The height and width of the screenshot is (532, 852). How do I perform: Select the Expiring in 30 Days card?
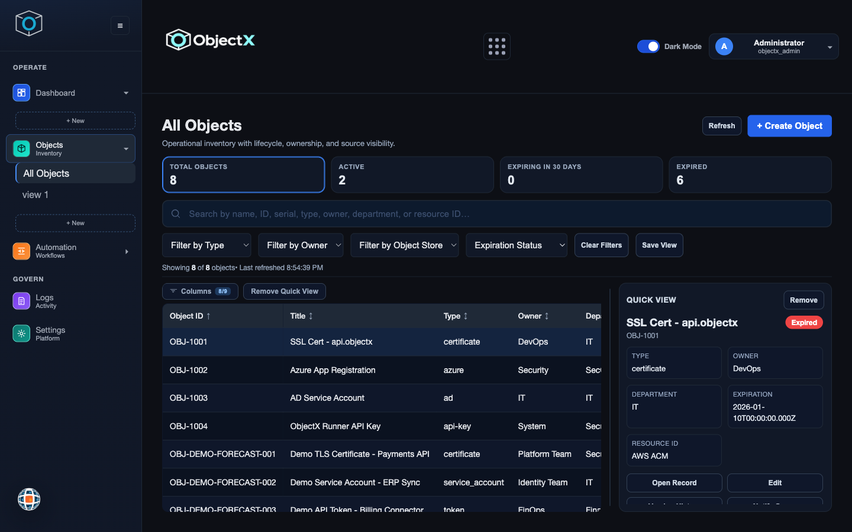tap(581, 174)
